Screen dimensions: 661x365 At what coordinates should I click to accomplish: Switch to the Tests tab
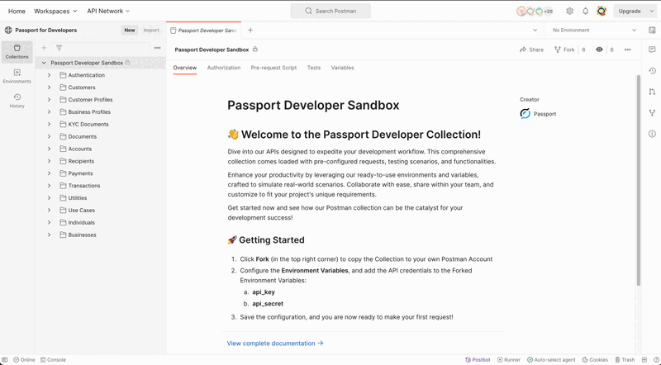pos(314,68)
